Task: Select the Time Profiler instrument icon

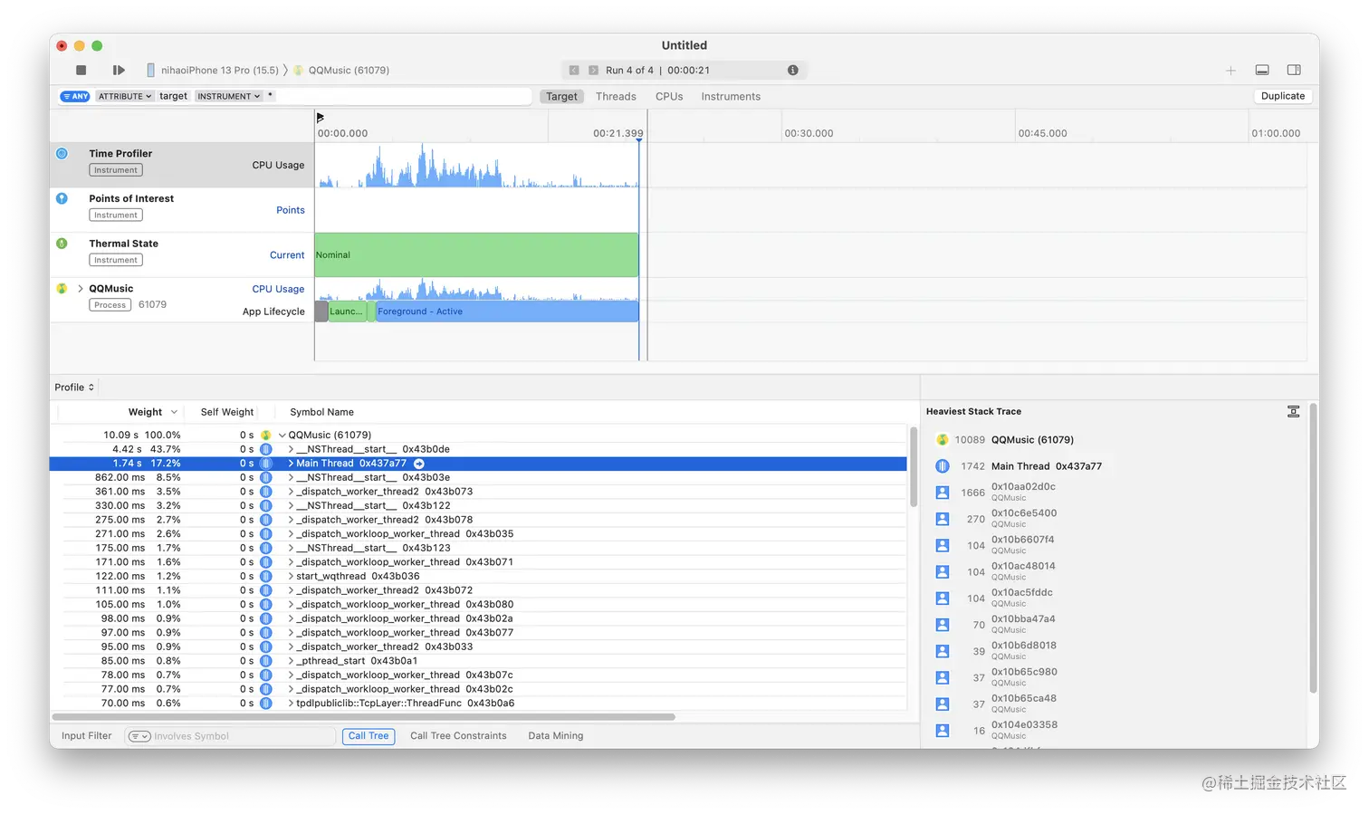Action: coord(62,154)
